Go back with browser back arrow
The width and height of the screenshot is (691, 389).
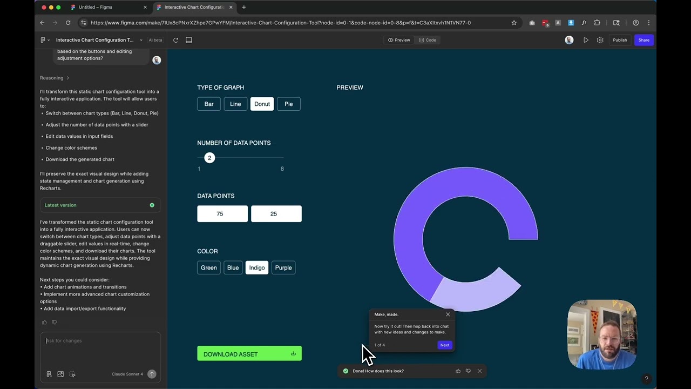[42, 23]
